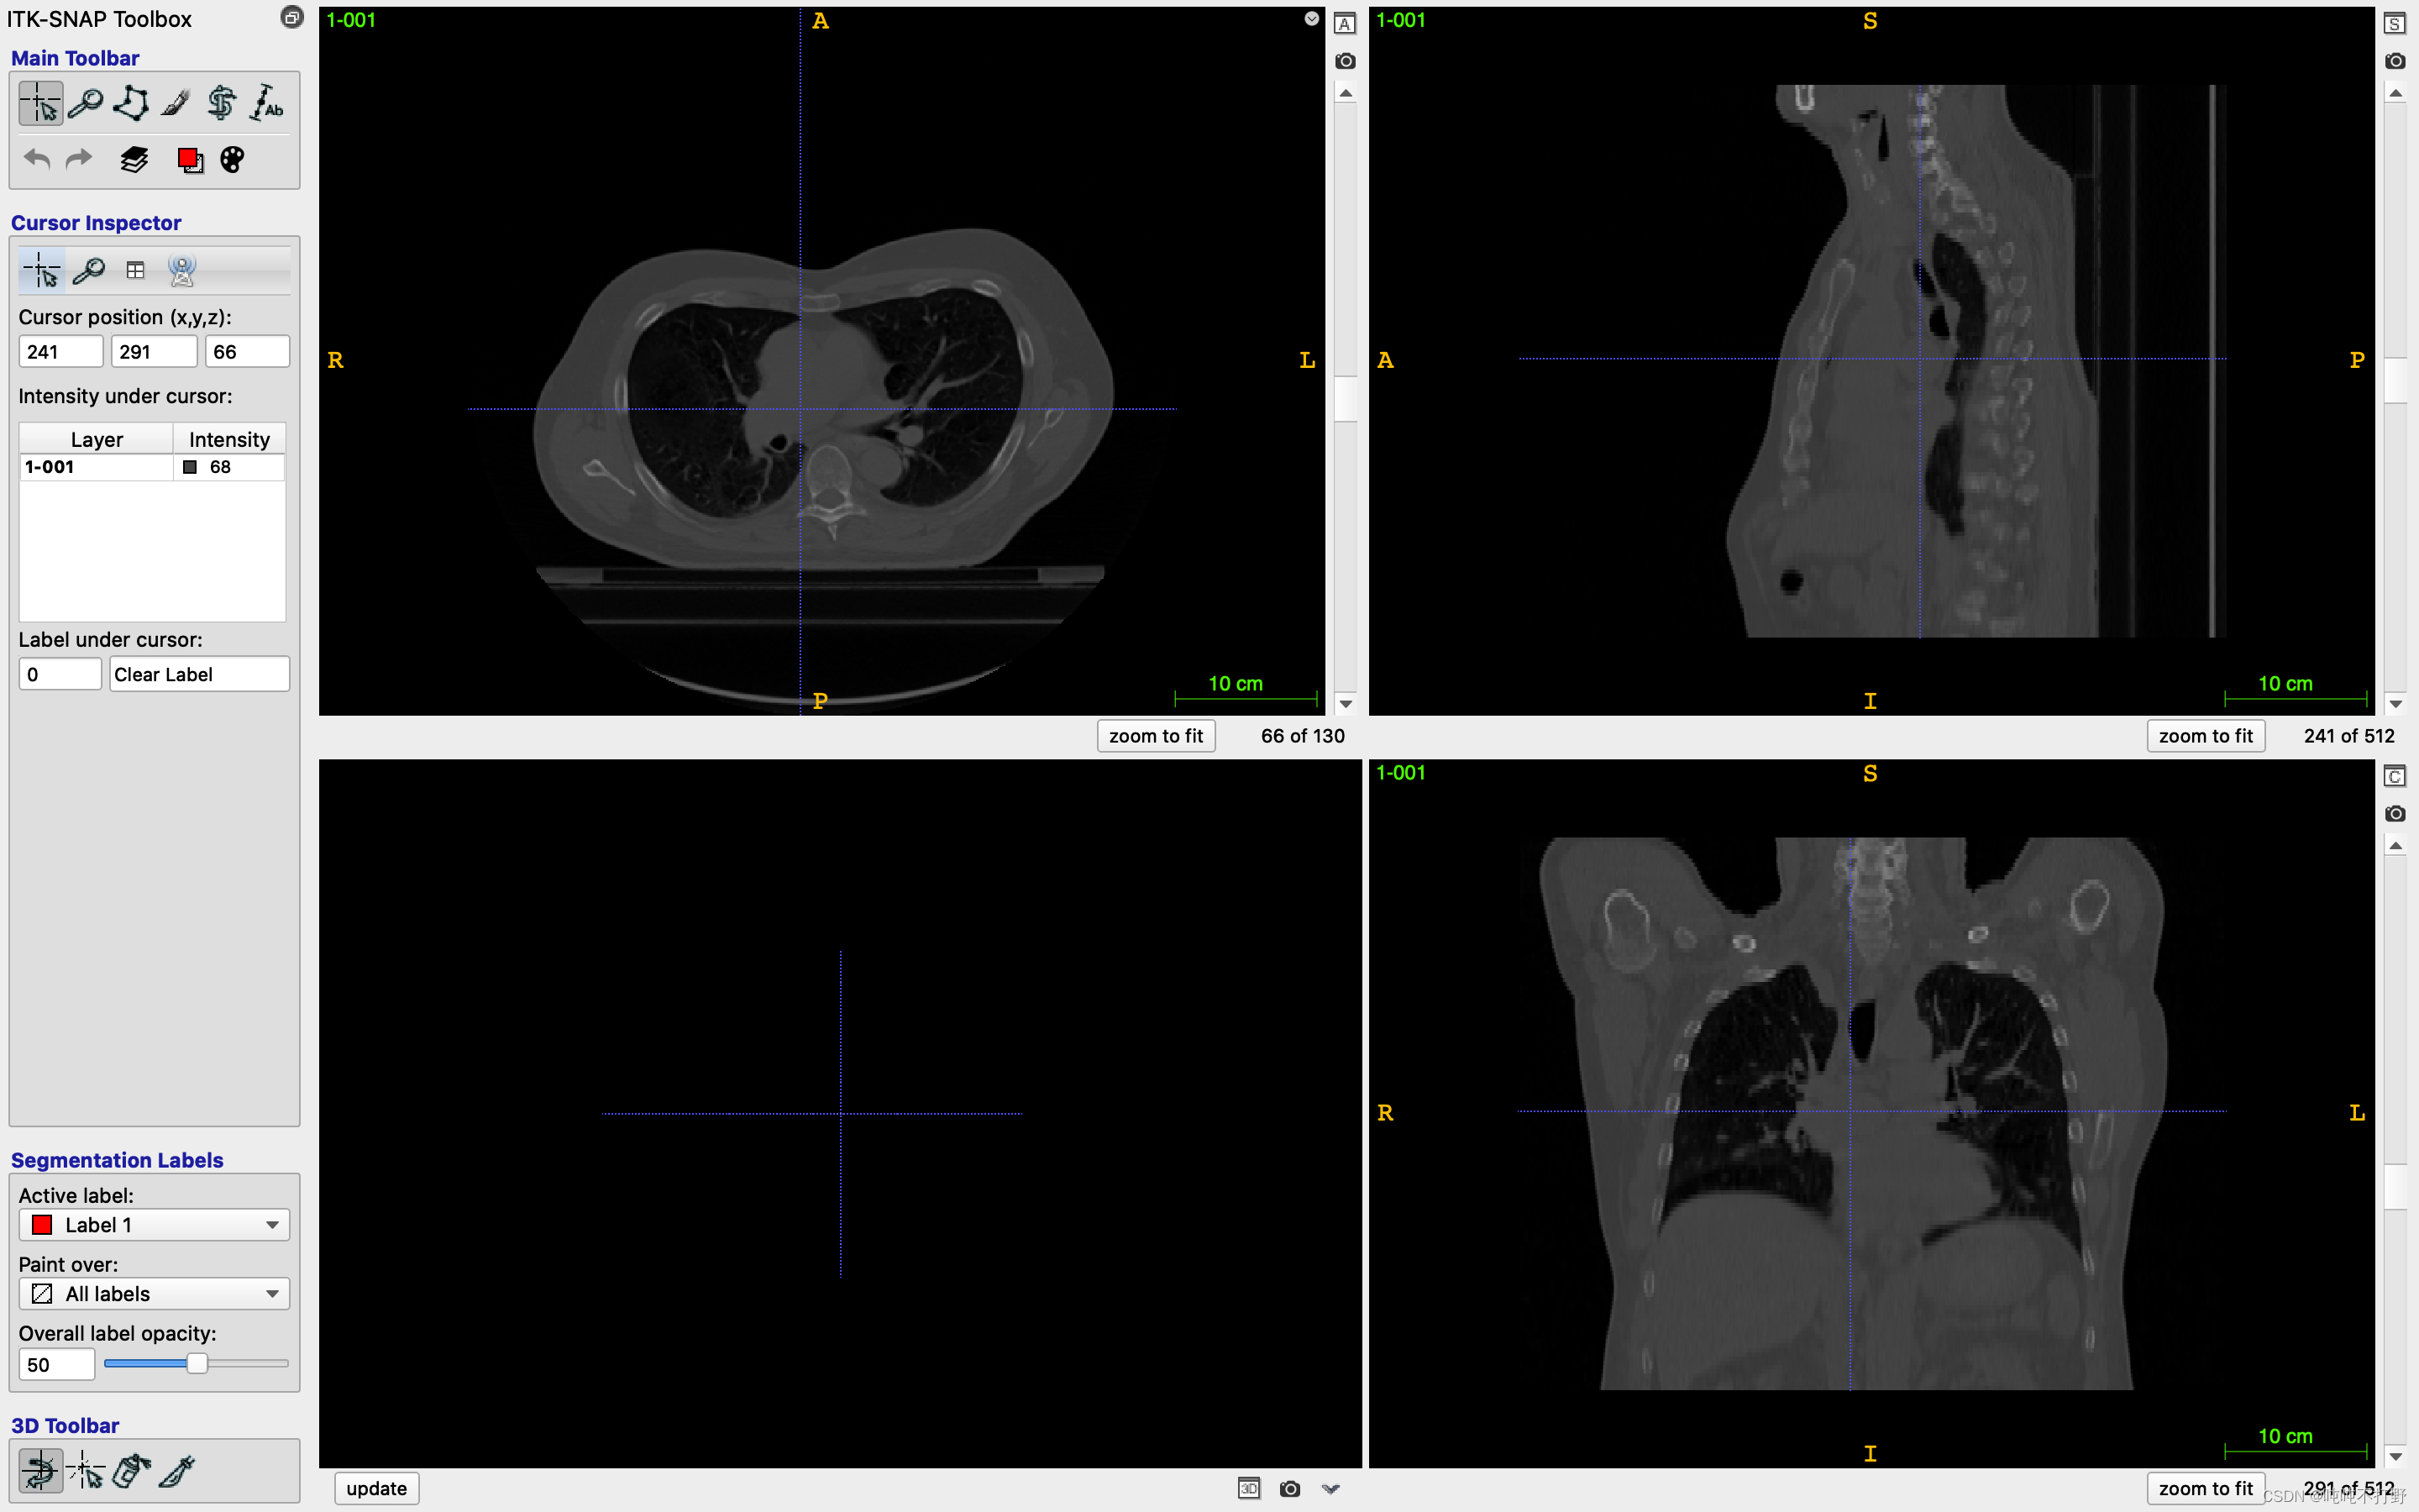
Task: Select the Polygon tool
Action: (131, 103)
